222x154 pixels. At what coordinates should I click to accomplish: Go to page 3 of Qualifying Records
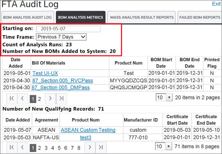(x=46, y=148)
